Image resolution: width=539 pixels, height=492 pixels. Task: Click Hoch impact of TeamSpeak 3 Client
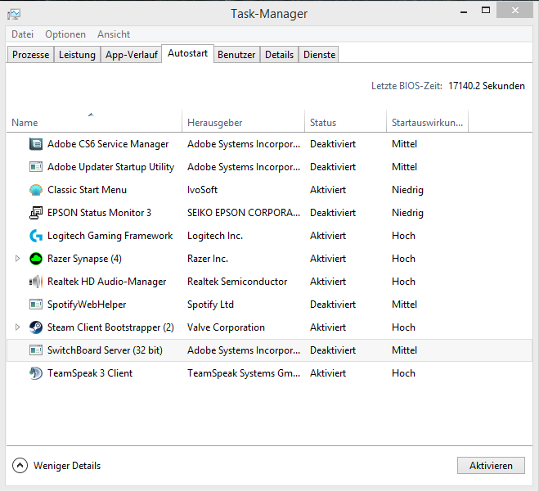pyautogui.click(x=403, y=373)
